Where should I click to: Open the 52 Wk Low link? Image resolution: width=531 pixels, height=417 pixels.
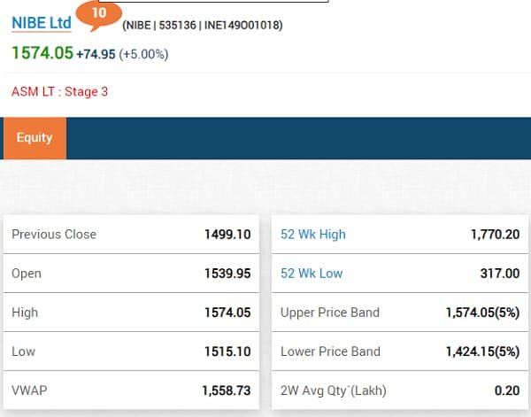point(312,274)
